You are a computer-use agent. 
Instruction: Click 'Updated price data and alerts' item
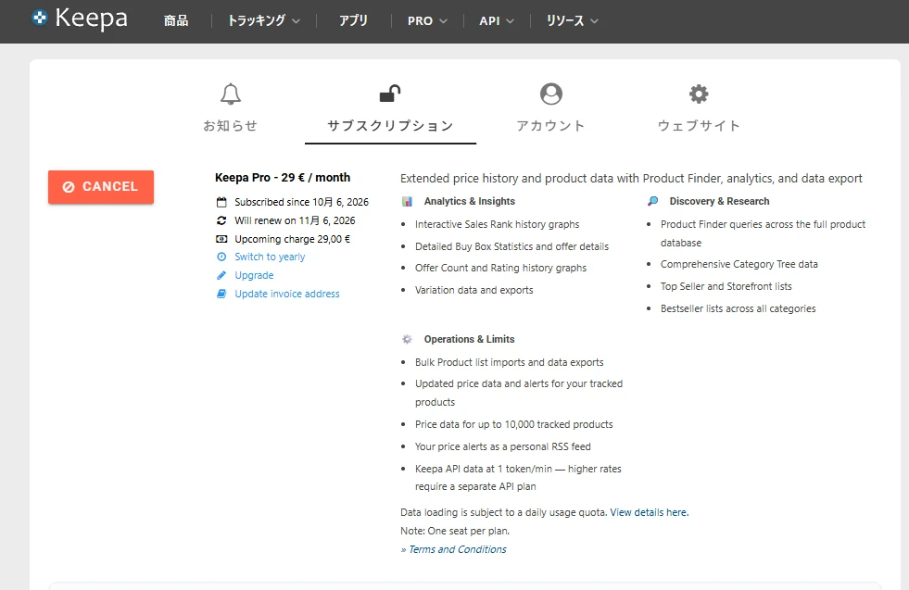click(519, 393)
